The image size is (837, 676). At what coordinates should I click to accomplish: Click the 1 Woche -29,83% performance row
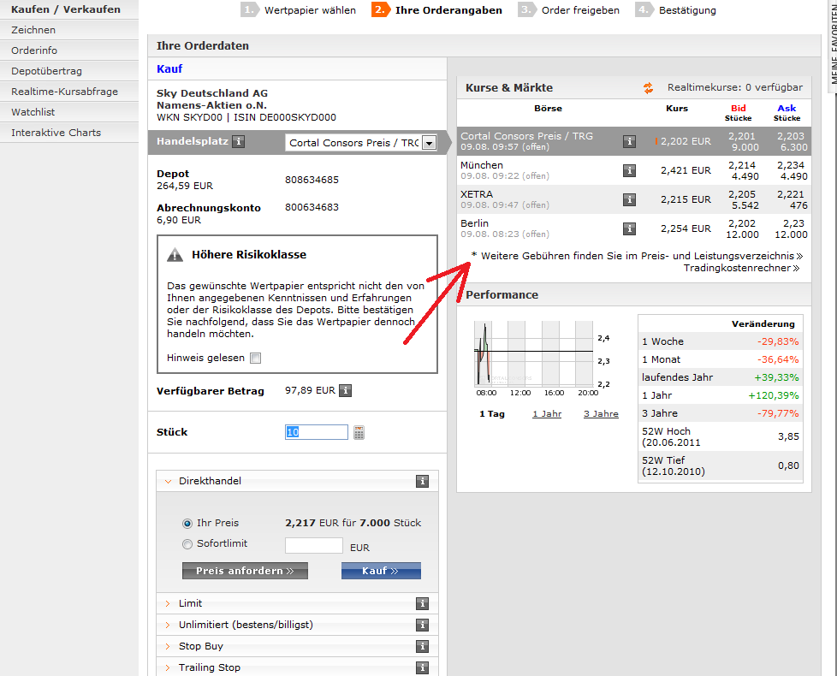click(x=720, y=341)
